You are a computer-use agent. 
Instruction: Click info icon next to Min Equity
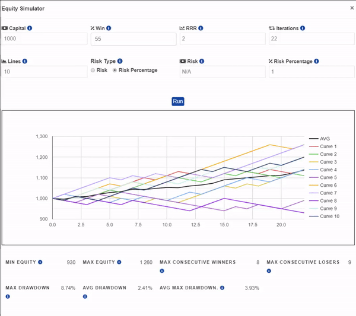41,261
